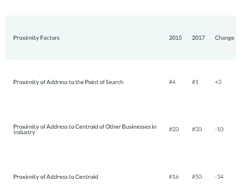Click the #20 rank value
The image size is (247, 194).
(173, 129)
